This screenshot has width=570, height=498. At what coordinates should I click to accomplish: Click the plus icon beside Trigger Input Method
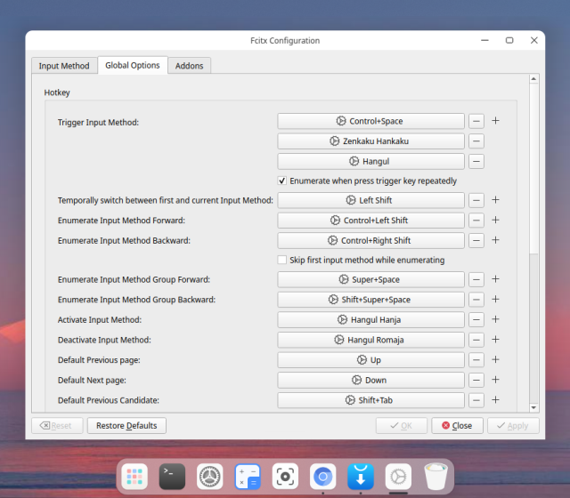496,121
